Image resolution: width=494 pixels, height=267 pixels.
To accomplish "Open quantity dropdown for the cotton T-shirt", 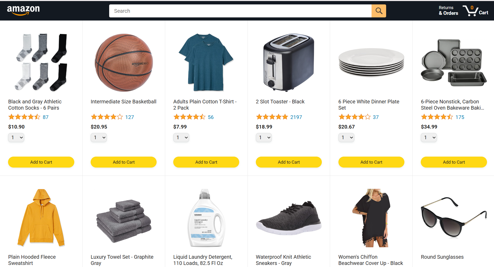I will 181,137.
